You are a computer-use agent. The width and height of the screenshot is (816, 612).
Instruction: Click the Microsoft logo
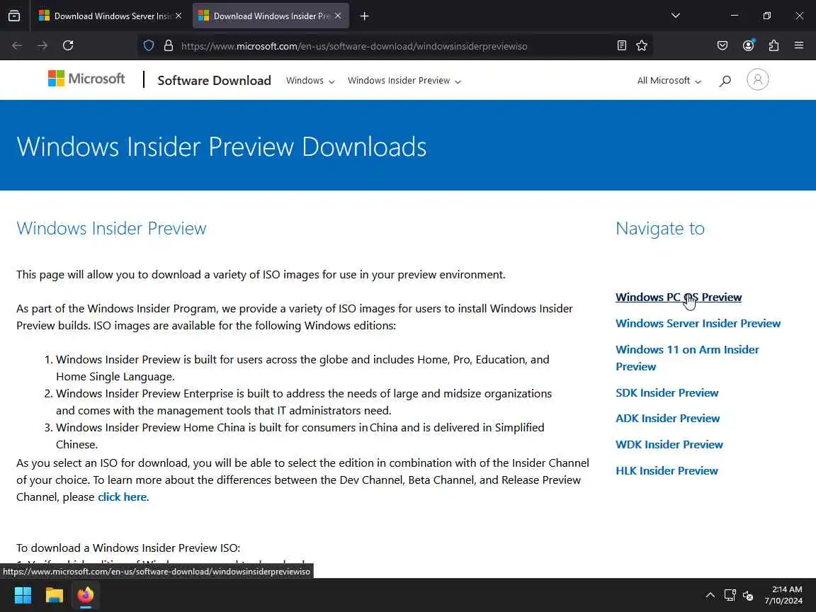point(86,79)
